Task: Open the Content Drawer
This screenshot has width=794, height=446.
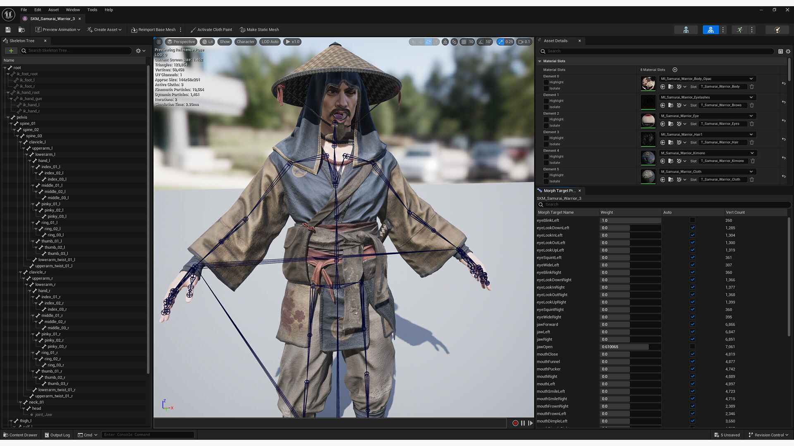Action: (20, 435)
